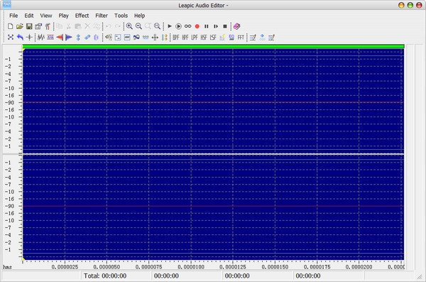Start recording with the red Record button
426x282 pixels.
[197, 26]
